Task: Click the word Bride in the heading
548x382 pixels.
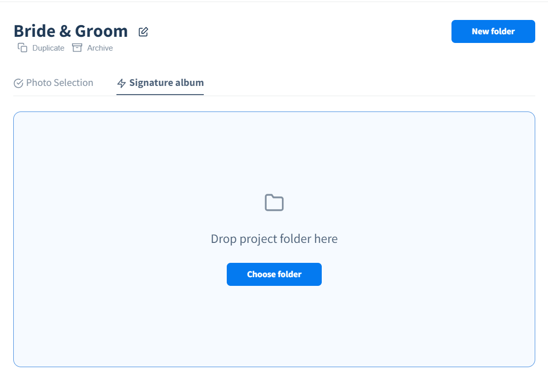Action: [x=35, y=31]
